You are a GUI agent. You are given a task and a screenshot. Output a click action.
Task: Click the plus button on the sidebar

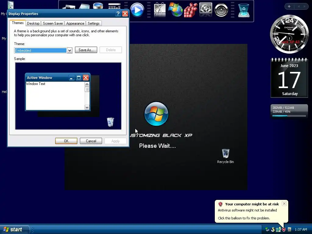point(289,6)
